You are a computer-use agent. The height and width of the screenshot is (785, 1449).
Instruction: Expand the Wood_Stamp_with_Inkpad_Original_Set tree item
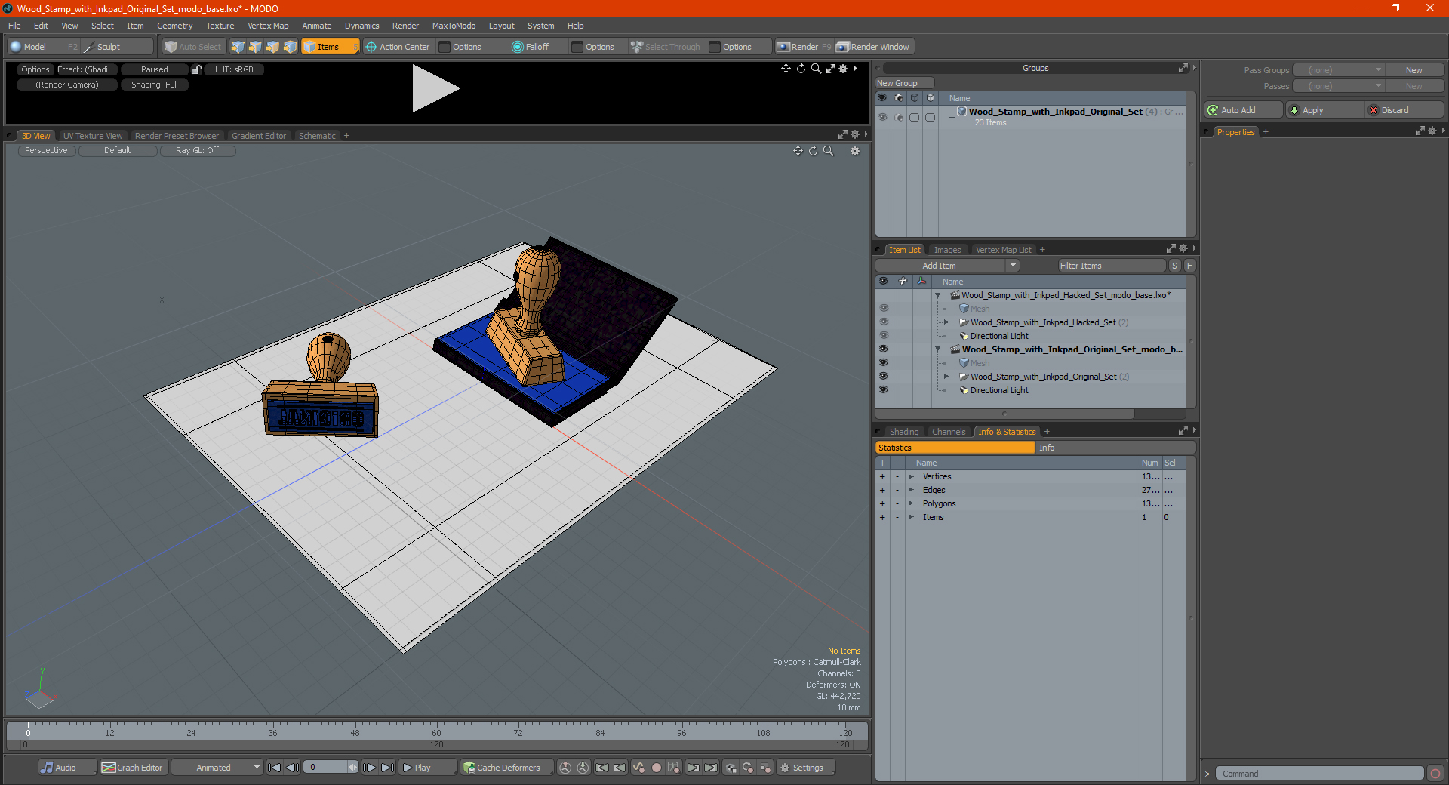(946, 377)
